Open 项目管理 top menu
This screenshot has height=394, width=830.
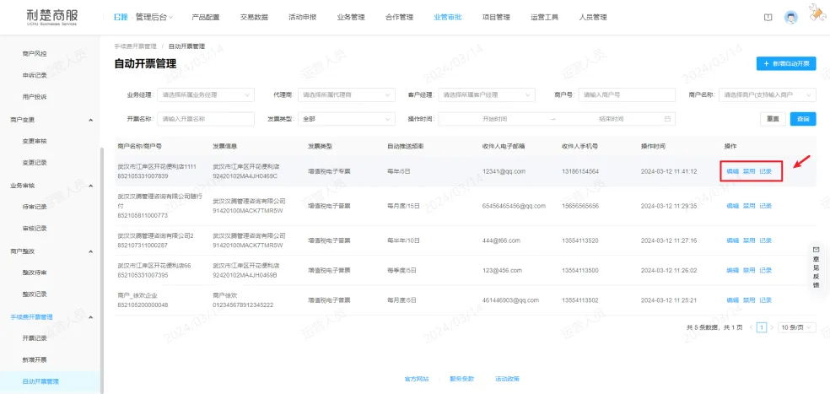(496, 17)
